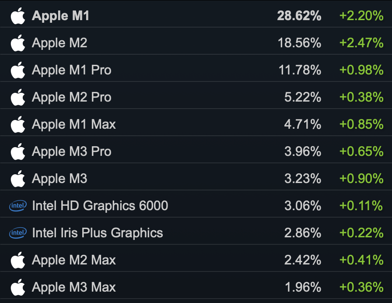The image size is (392, 303).
Task: Select the Apple M3 Pro label
Action: click(x=71, y=151)
